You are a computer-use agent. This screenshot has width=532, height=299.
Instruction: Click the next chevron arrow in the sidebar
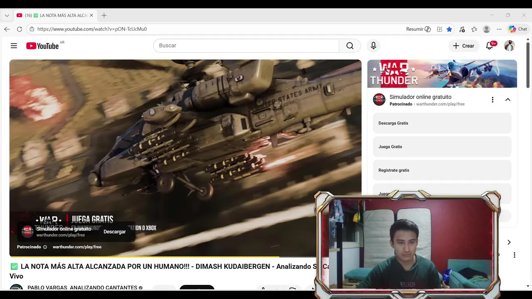[x=509, y=243]
